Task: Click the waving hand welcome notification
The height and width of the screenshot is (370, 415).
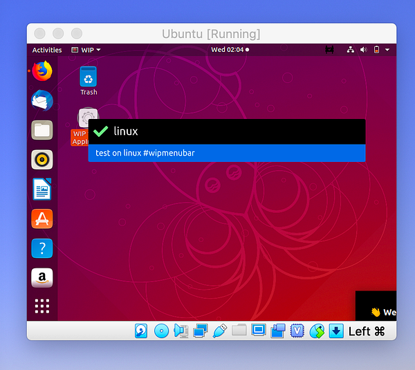Action: coord(376,306)
